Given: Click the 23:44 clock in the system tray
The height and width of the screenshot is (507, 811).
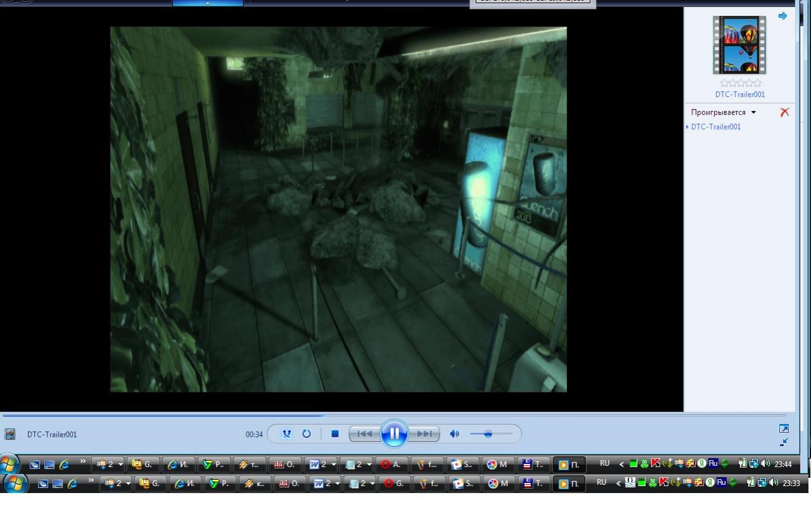Looking at the screenshot, I should [x=783, y=465].
